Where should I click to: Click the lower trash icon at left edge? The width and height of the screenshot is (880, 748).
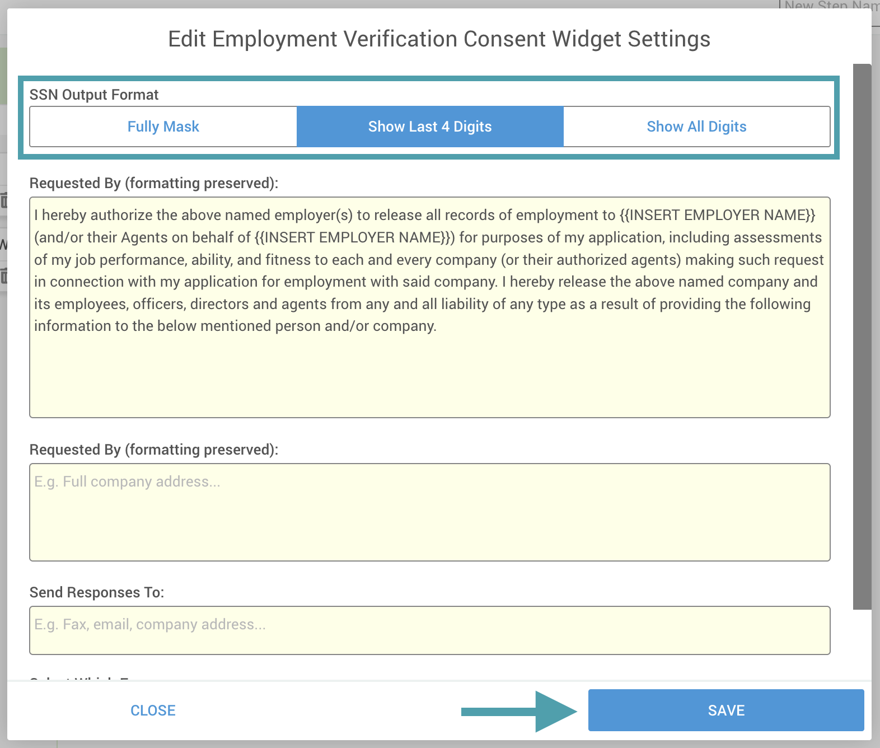click(3, 275)
